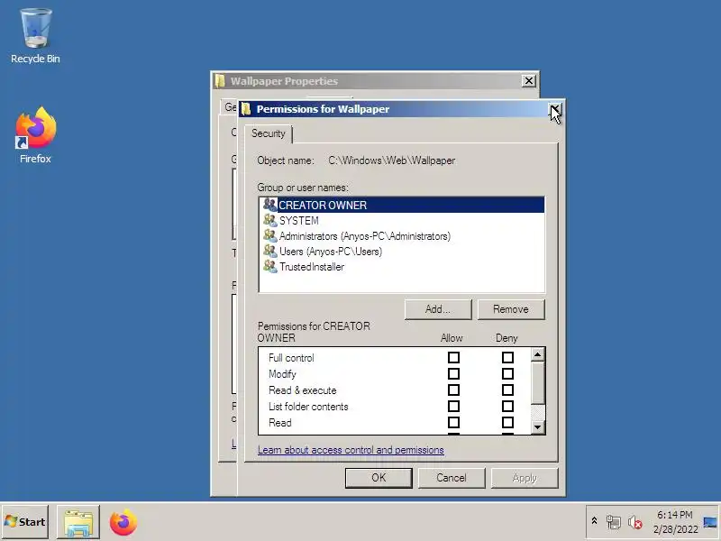
Task: Allow Full control permission
Action: (x=453, y=357)
